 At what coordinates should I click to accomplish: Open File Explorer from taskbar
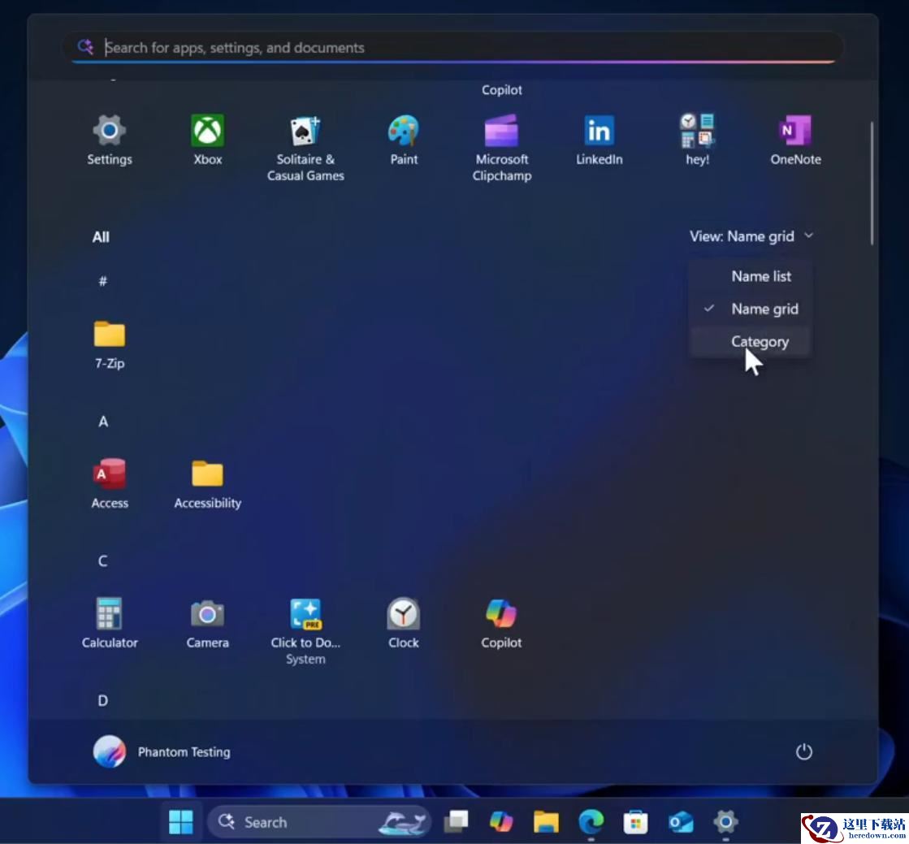(x=546, y=822)
